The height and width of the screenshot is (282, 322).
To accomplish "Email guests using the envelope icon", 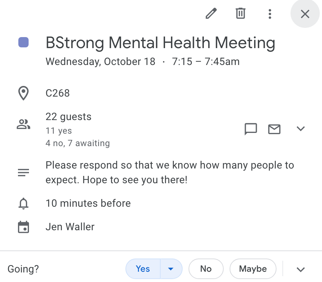I will point(274,129).
